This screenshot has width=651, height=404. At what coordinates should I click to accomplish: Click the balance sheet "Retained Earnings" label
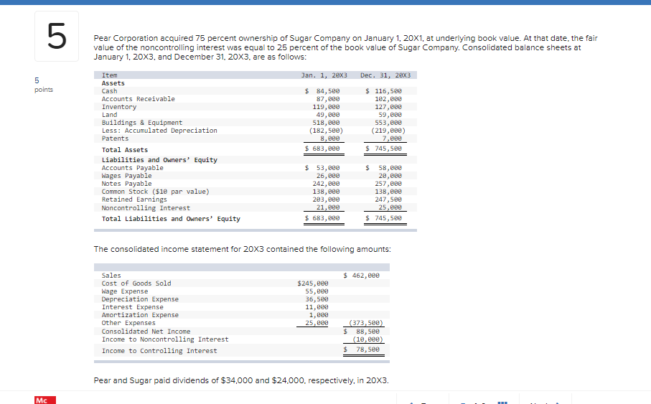134,199
